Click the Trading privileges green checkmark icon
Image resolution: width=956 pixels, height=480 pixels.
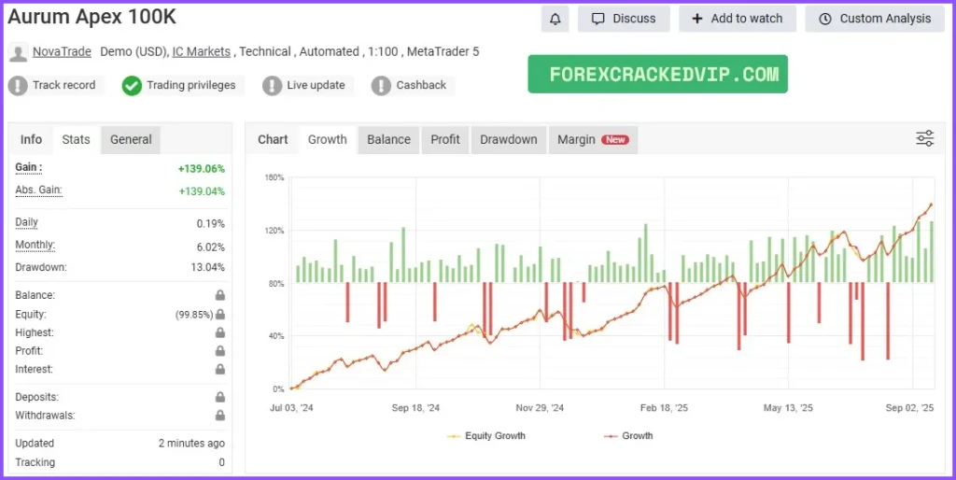pos(132,85)
